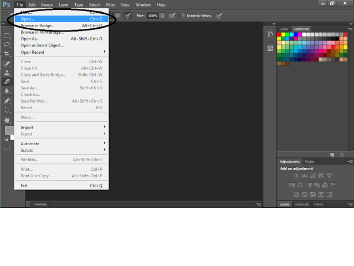Add a Color Balance adjustment
The width and height of the screenshot is (354, 266).
point(300,185)
